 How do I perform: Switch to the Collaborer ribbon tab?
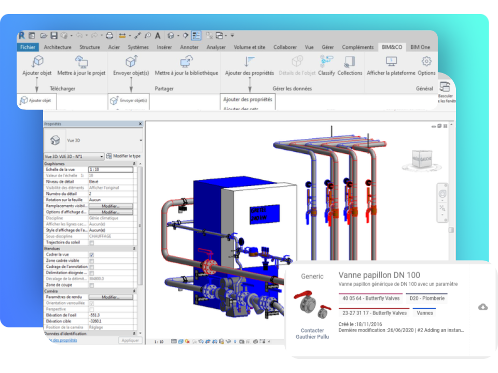[x=285, y=47]
